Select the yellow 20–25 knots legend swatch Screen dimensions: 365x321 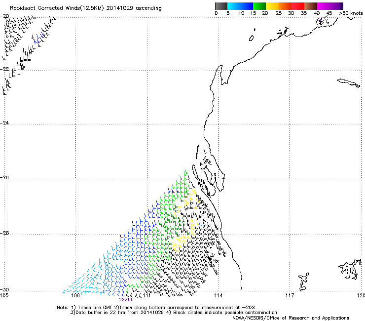pyautogui.click(x=272, y=6)
